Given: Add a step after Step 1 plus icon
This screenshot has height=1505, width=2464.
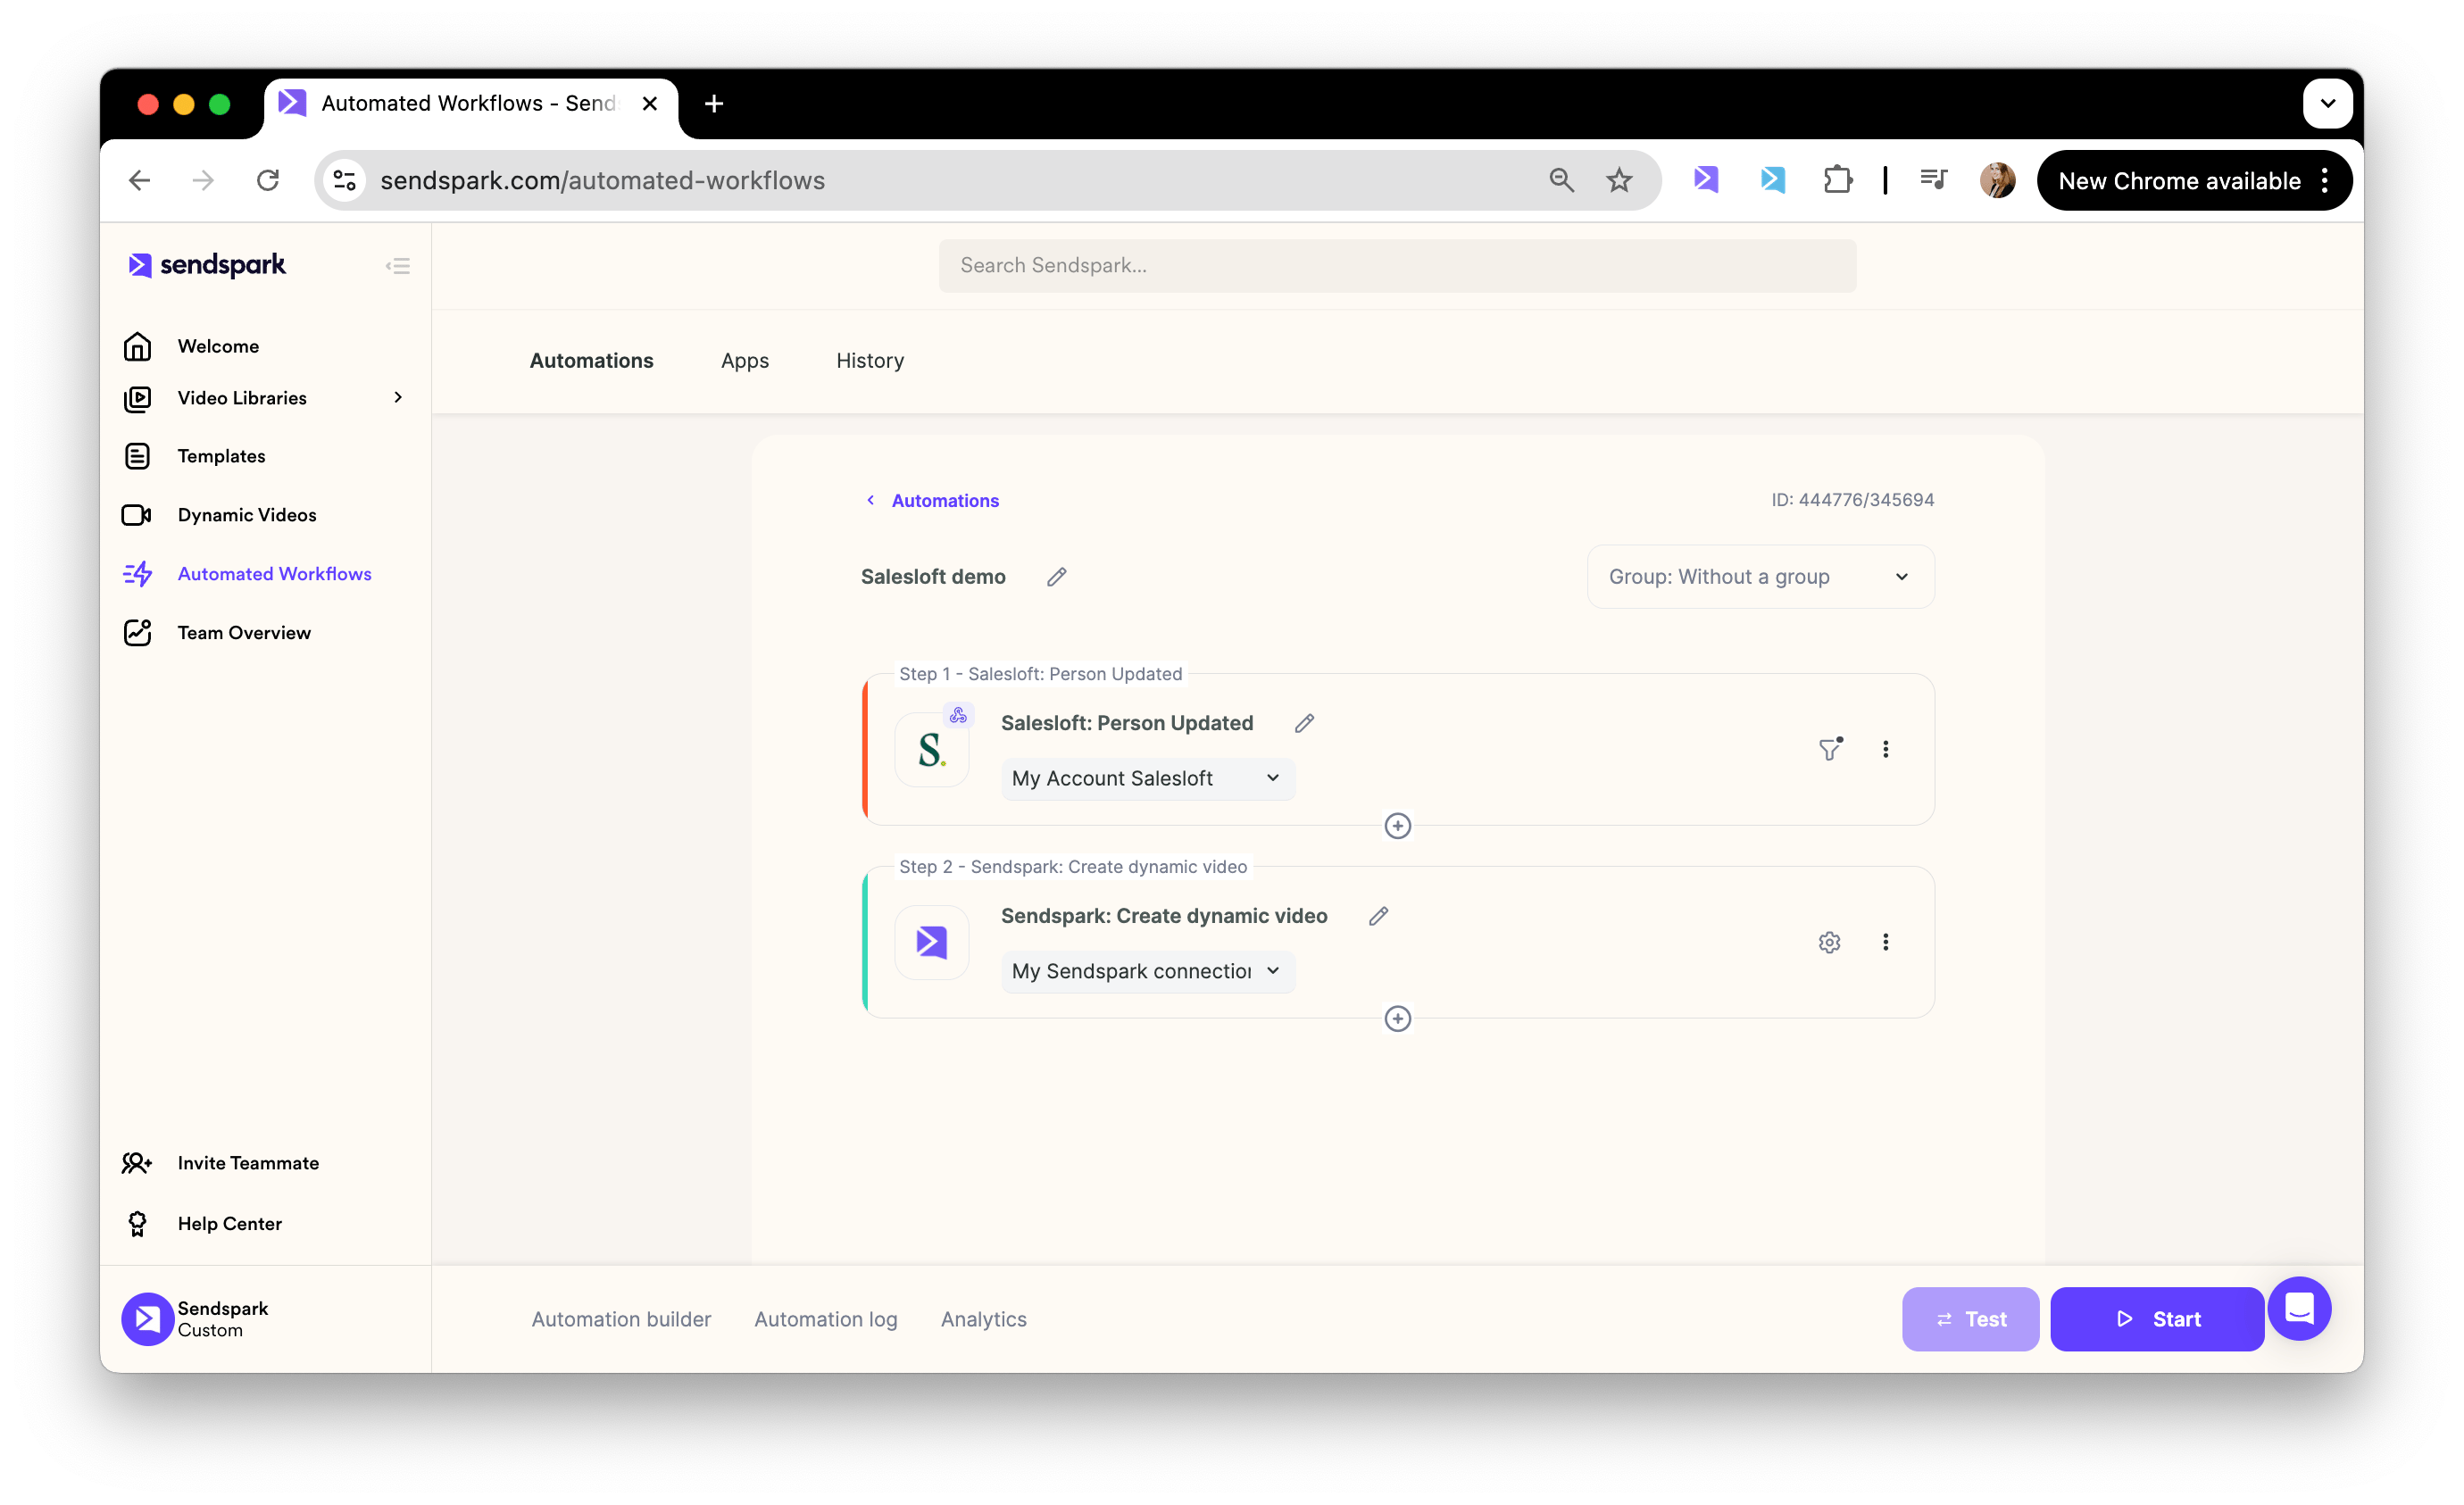Looking at the screenshot, I should 1398,826.
